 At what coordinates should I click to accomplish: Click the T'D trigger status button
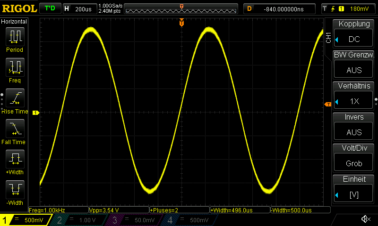point(50,8)
